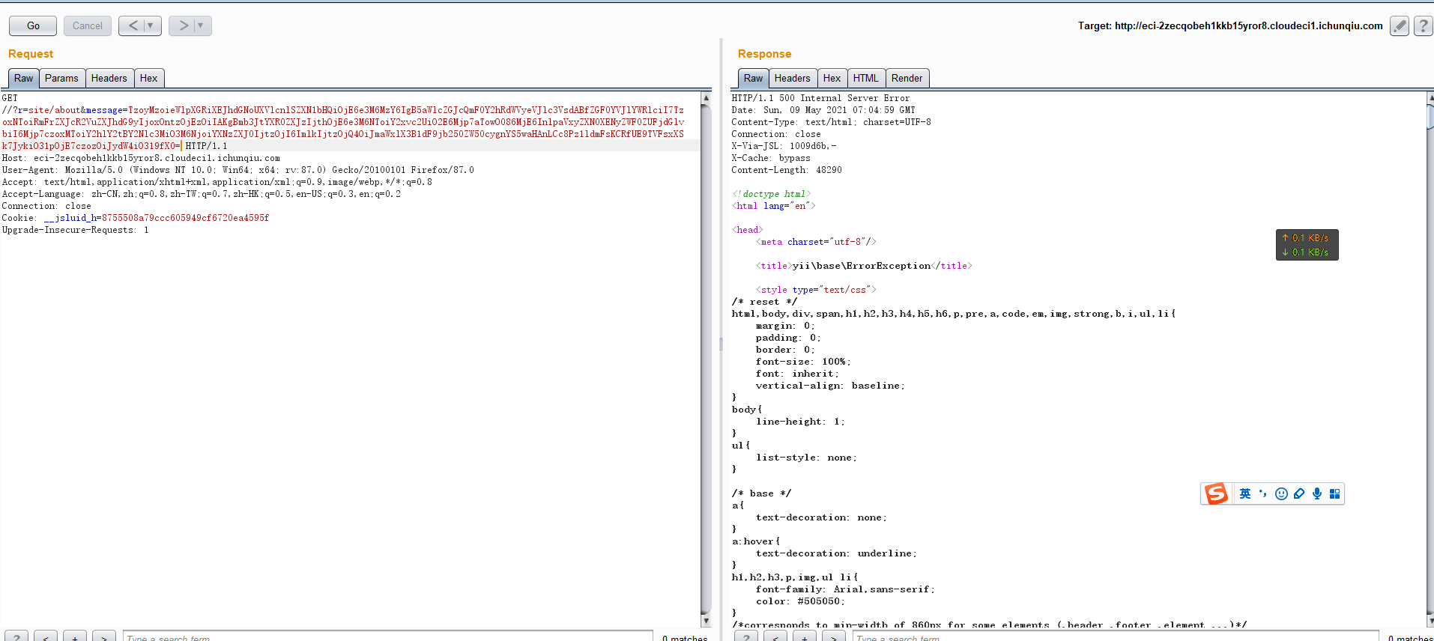Viewport: 1434px width, 641px height.
Task: Click the response search help question button
Action: [x=746, y=637]
